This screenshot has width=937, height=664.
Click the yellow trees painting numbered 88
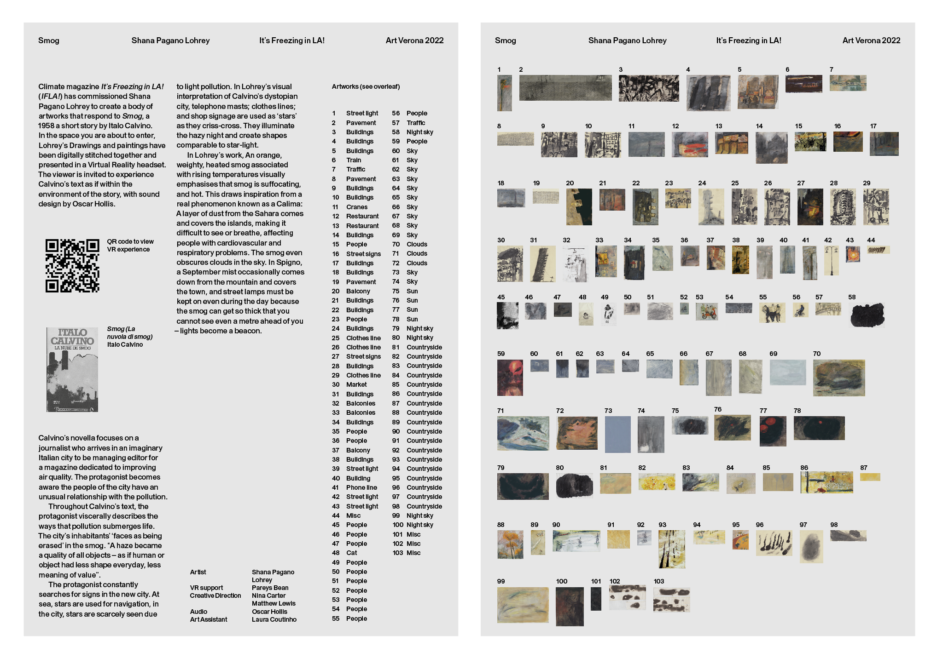510,547
